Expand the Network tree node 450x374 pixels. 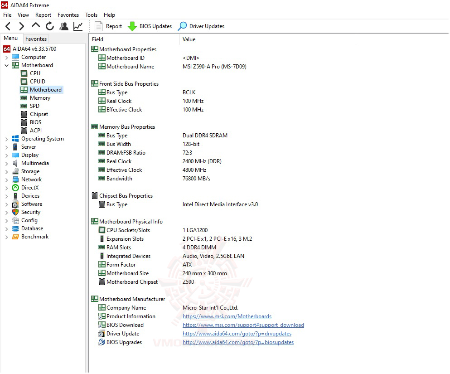tap(7, 180)
